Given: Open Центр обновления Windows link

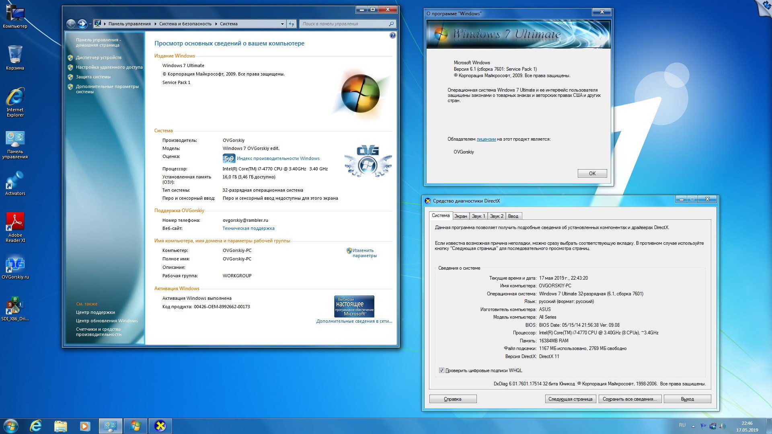Looking at the screenshot, I should pyautogui.click(x=107, y=321).
